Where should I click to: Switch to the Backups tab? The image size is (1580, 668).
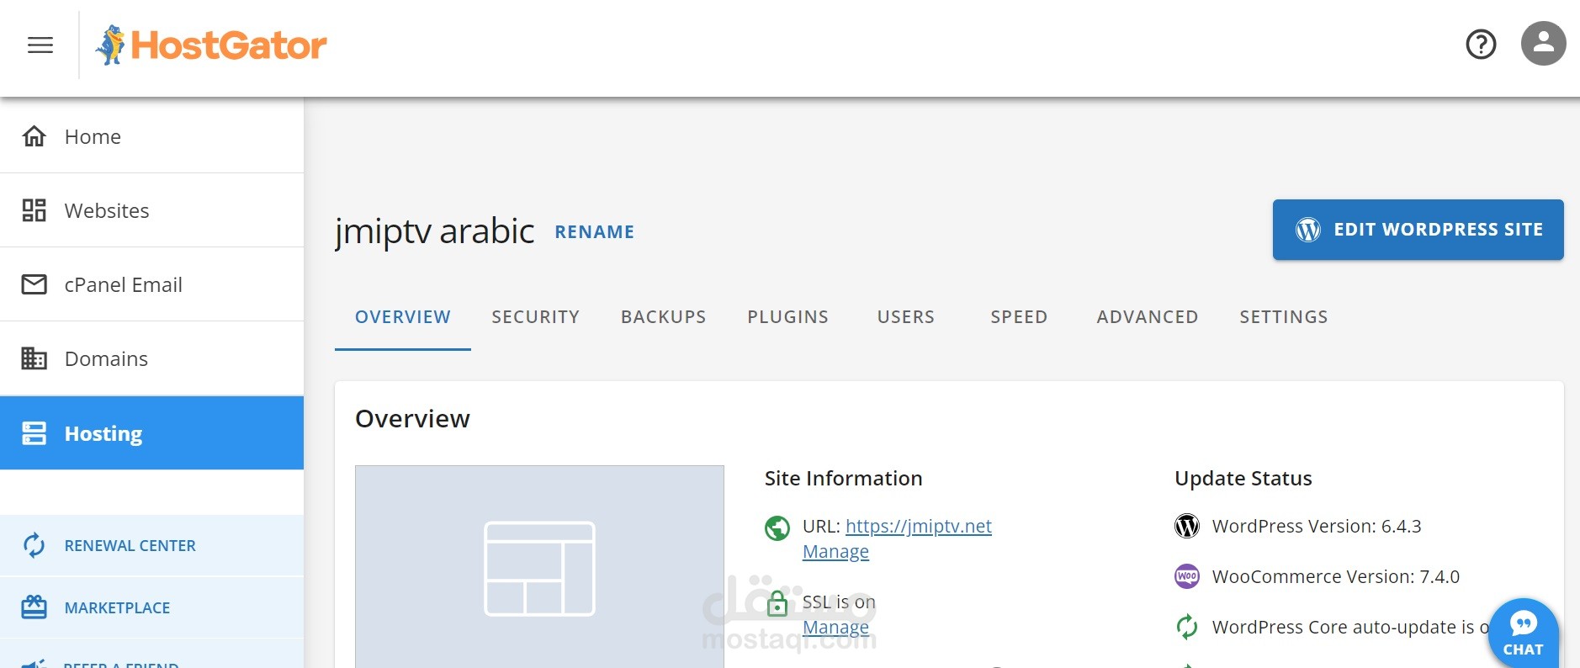point(664,317)
